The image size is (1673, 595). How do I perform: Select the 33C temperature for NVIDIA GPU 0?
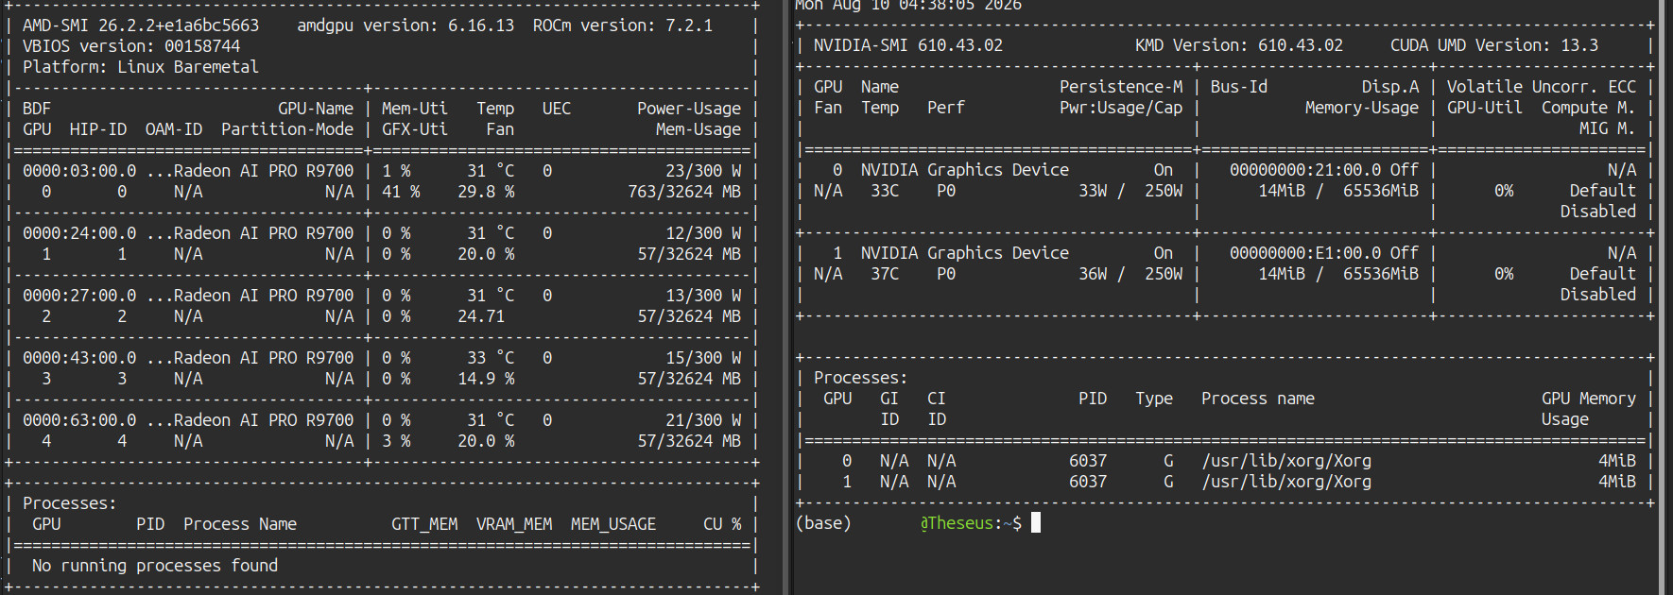885,191
